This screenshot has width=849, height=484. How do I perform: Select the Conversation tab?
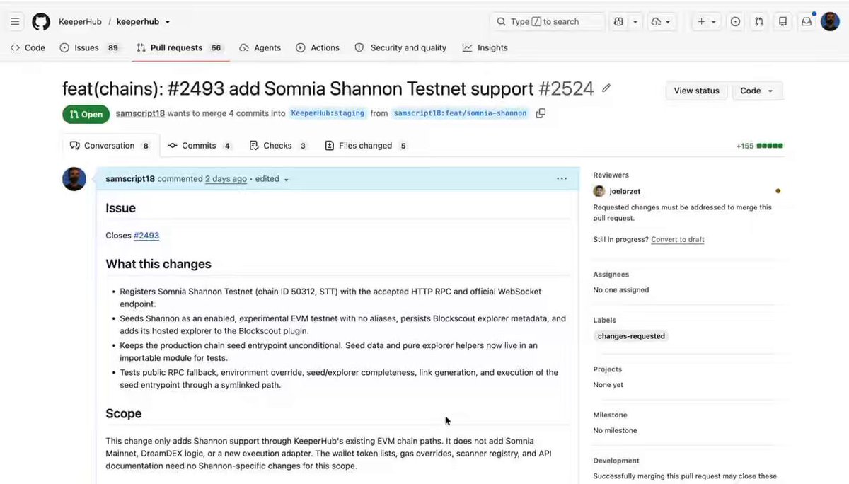click(x=110, y=146)
